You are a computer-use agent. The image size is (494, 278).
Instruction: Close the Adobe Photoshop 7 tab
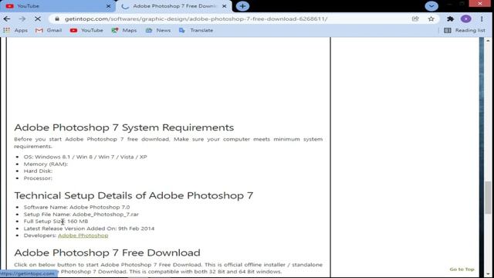click(225, 6)
